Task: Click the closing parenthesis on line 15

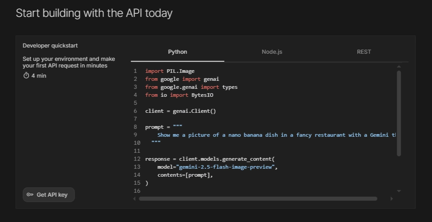Action: click(x=146, y=183)
